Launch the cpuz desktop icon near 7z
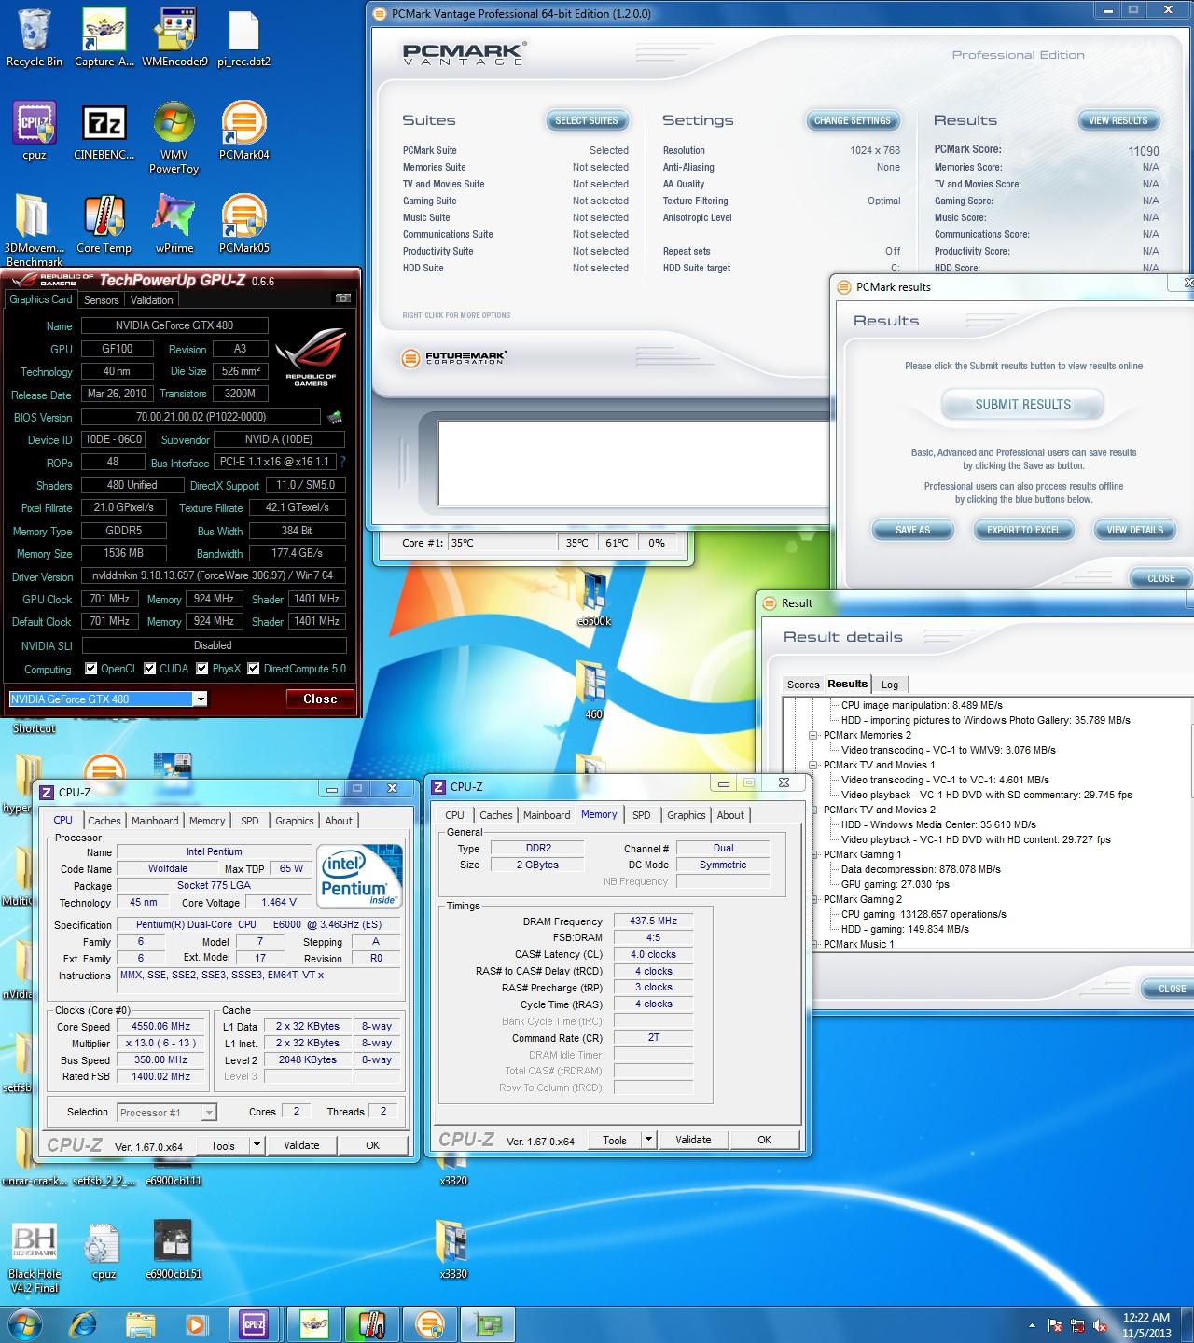This screenshot has width=1194, height=1343. [x=35, y=131]
